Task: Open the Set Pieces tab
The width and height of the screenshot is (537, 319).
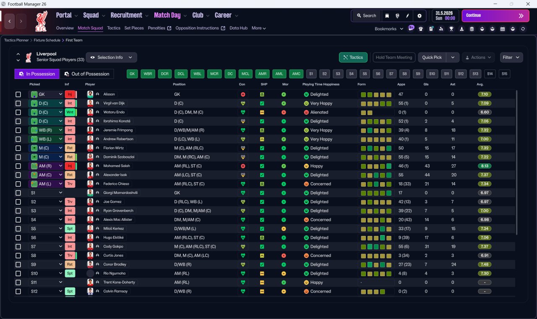Action: (134, 28)
